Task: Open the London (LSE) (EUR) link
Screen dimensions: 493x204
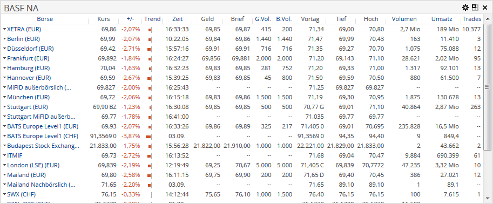Action: [33, 165]
